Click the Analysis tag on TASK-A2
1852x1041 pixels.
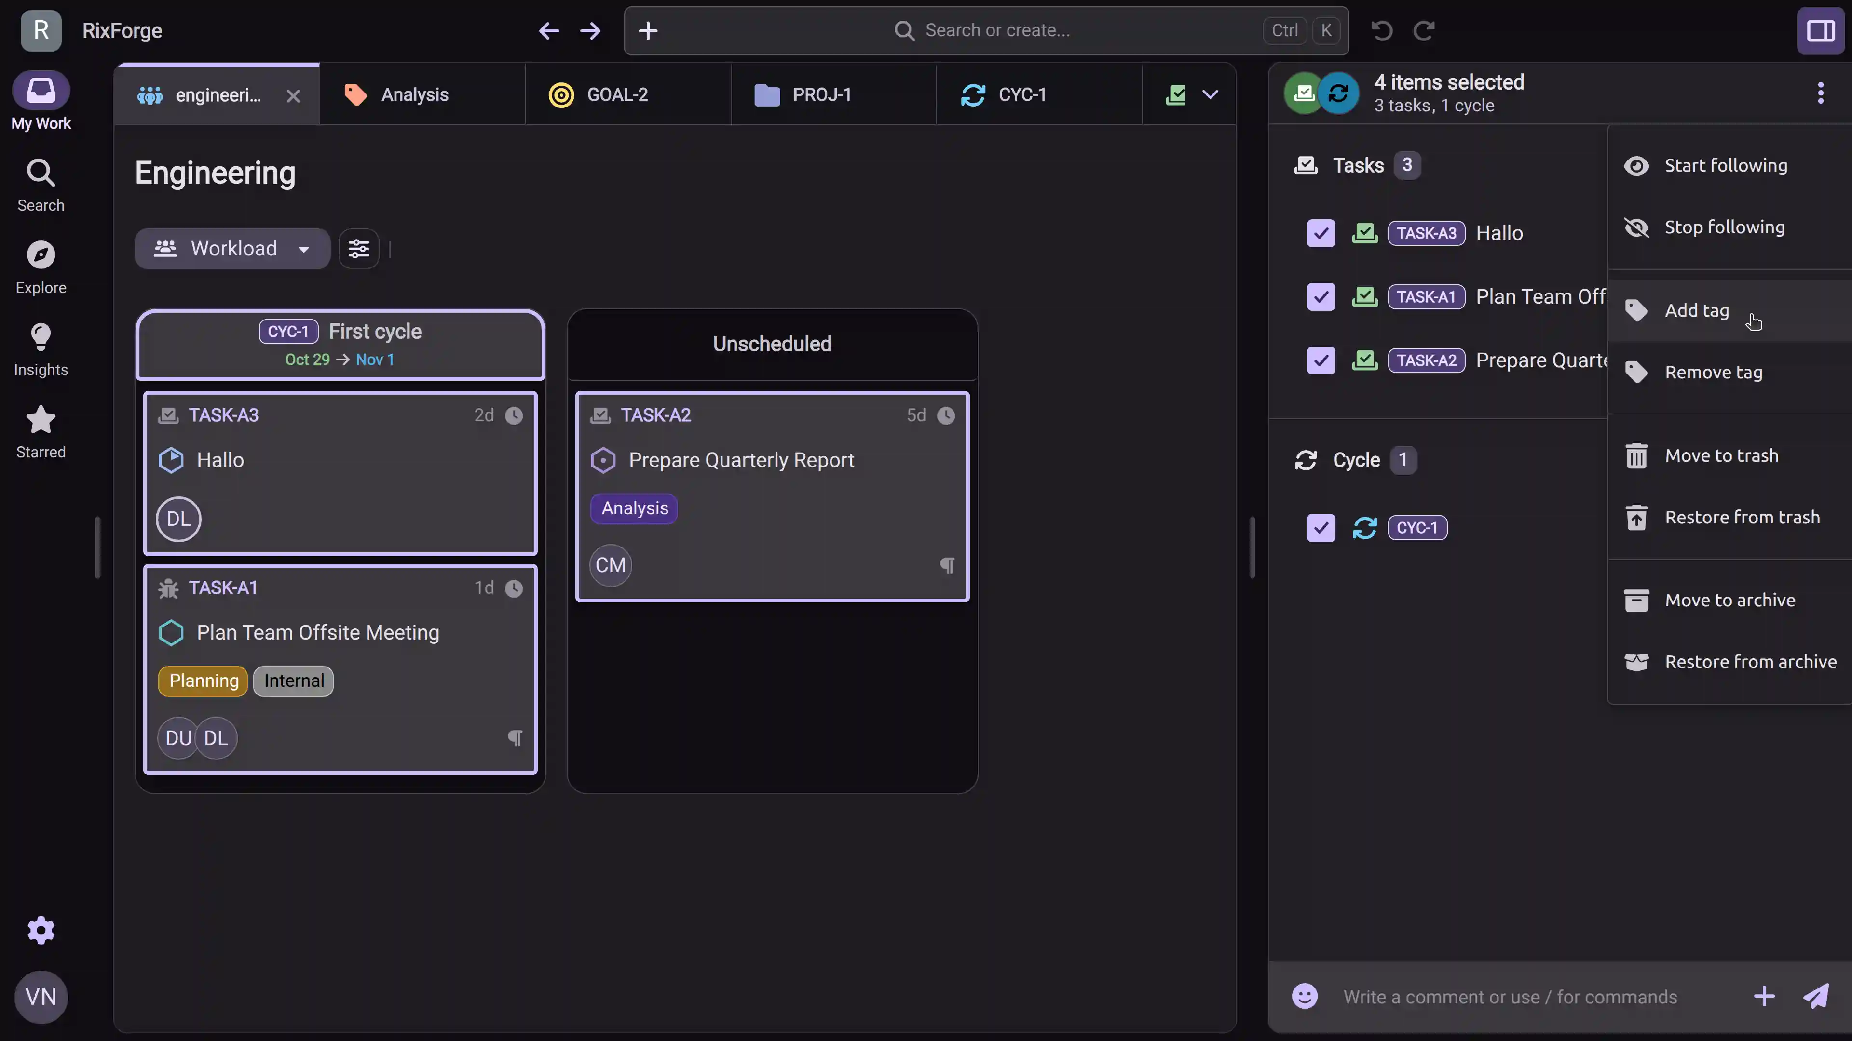tap(634, 508)
